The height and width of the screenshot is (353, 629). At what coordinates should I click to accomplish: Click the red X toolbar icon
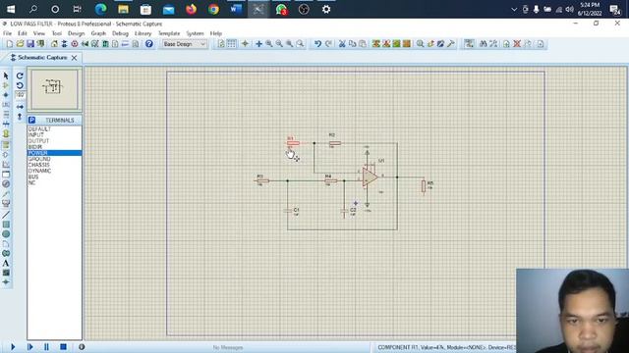pyautogui.click(x=517, y=44)
